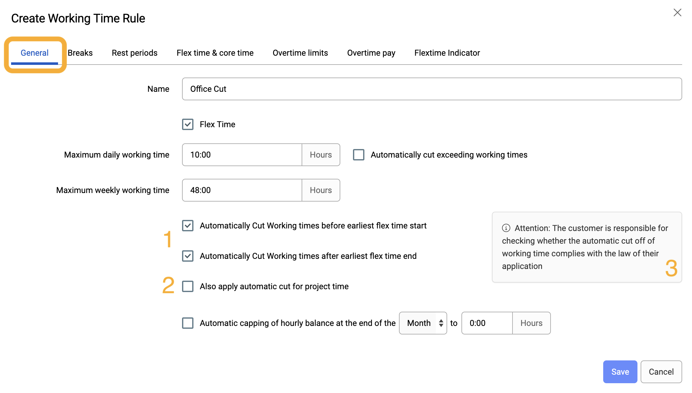The height and width of the screenshot is (393, 692).
Task: Click the Maximum daily working time label
Action: 117,155
